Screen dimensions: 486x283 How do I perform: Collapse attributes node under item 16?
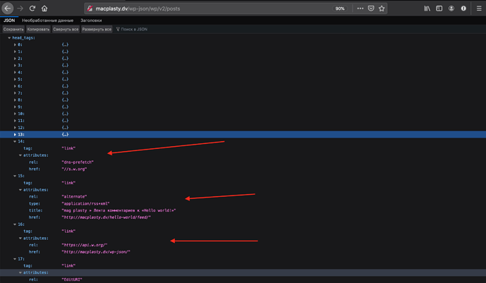20,238
